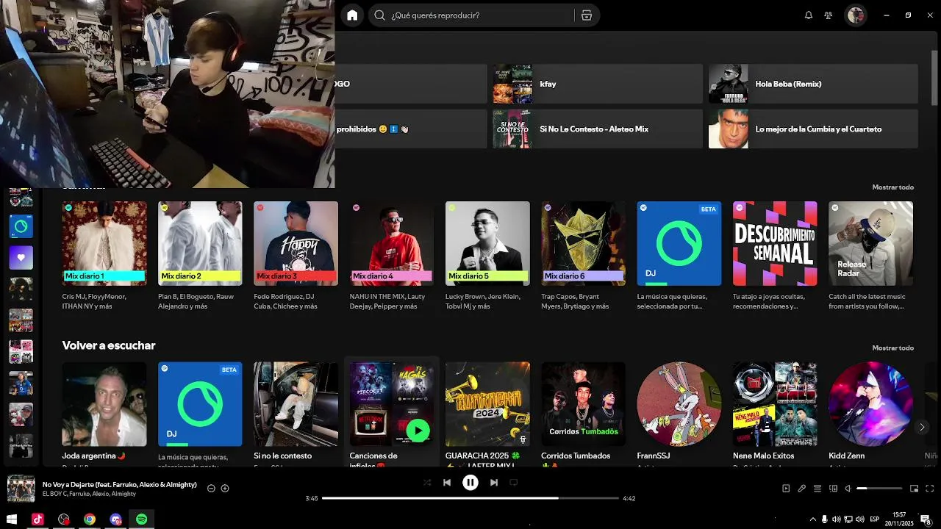Viewport: 941px width, 529px height.
Task: Open "Si No Le Contesto - Aleteo Mix" tile
Action: coord(598,129)
